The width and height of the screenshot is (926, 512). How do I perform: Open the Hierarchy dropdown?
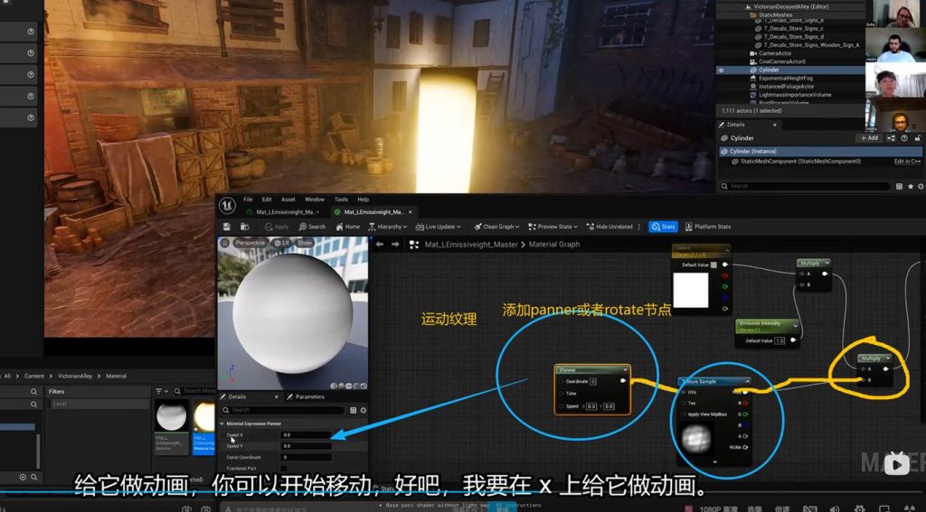tap(392, 227)
